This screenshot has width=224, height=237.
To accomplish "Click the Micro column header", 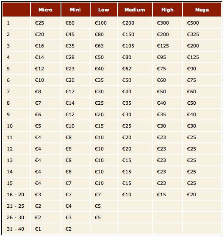I will click(x=45, y=10).
